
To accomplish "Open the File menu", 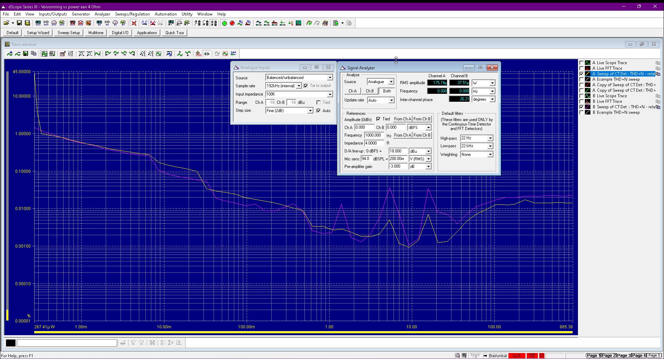I will 6,14.
